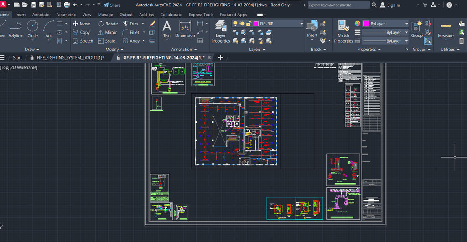Expand the Layers panel
Viewport: 467px width, 242px height.
257,49
